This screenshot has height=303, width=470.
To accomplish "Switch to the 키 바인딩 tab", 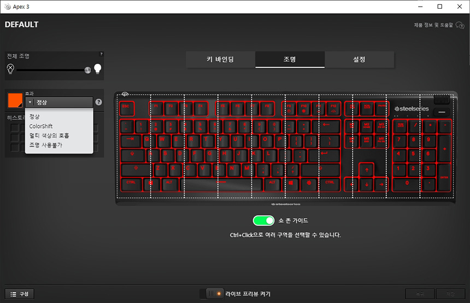I will (221, 60).
